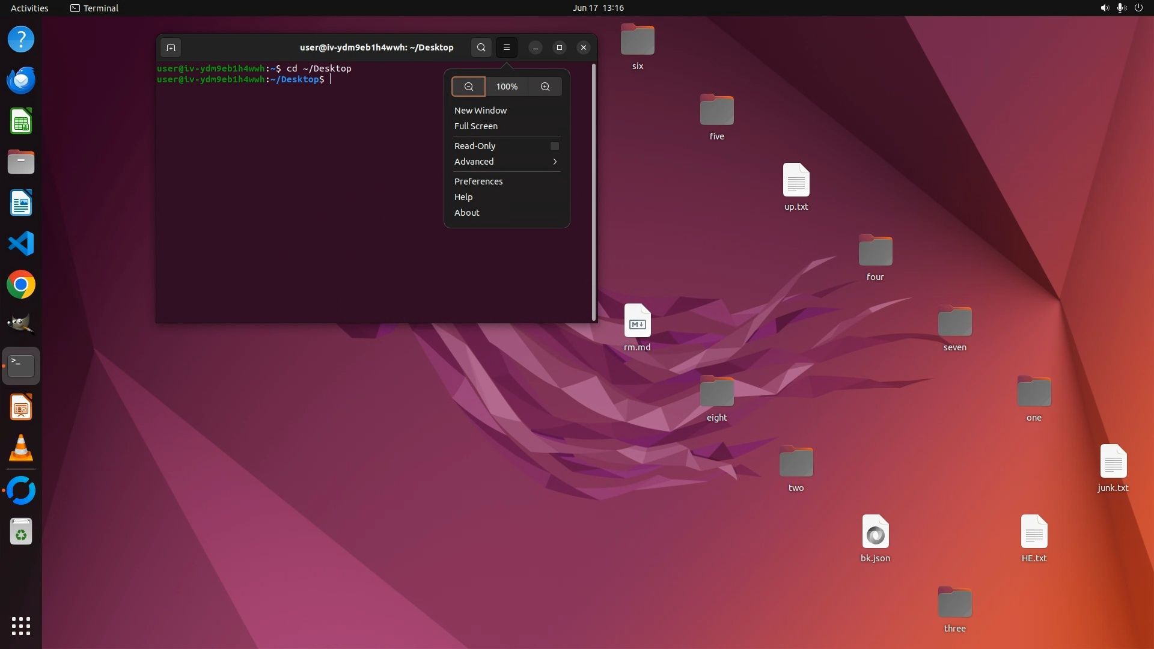This screenshot has width=1154, height=649.
Task: Choose New Window from the menu
Action: pos(480,111)
